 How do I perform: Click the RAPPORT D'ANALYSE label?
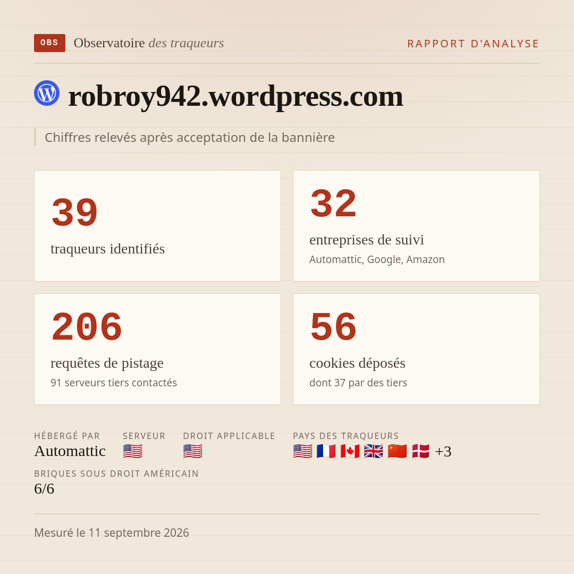pyautogui.click(x=474, y=44)
